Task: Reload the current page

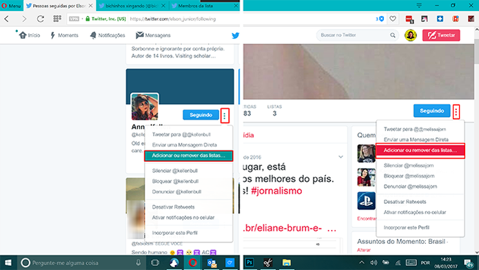Action: (x=41, y=19)
